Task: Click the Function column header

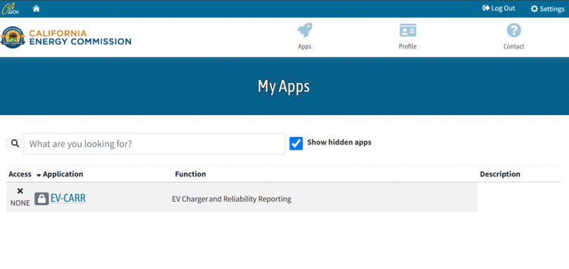Action: [190, 174]
